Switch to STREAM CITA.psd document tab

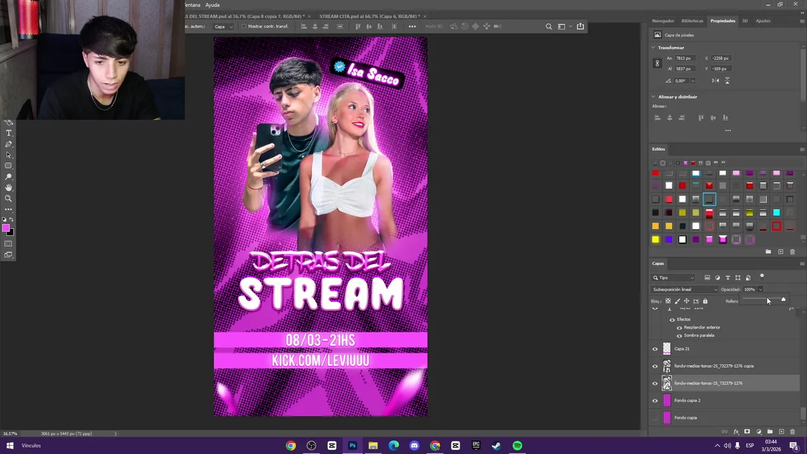(x=369, y=16)
